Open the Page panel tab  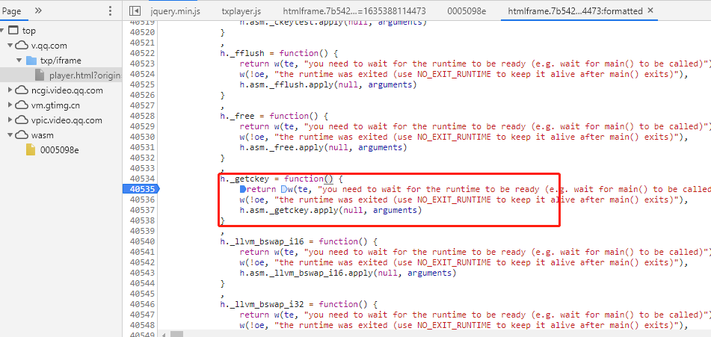[12, 11]
